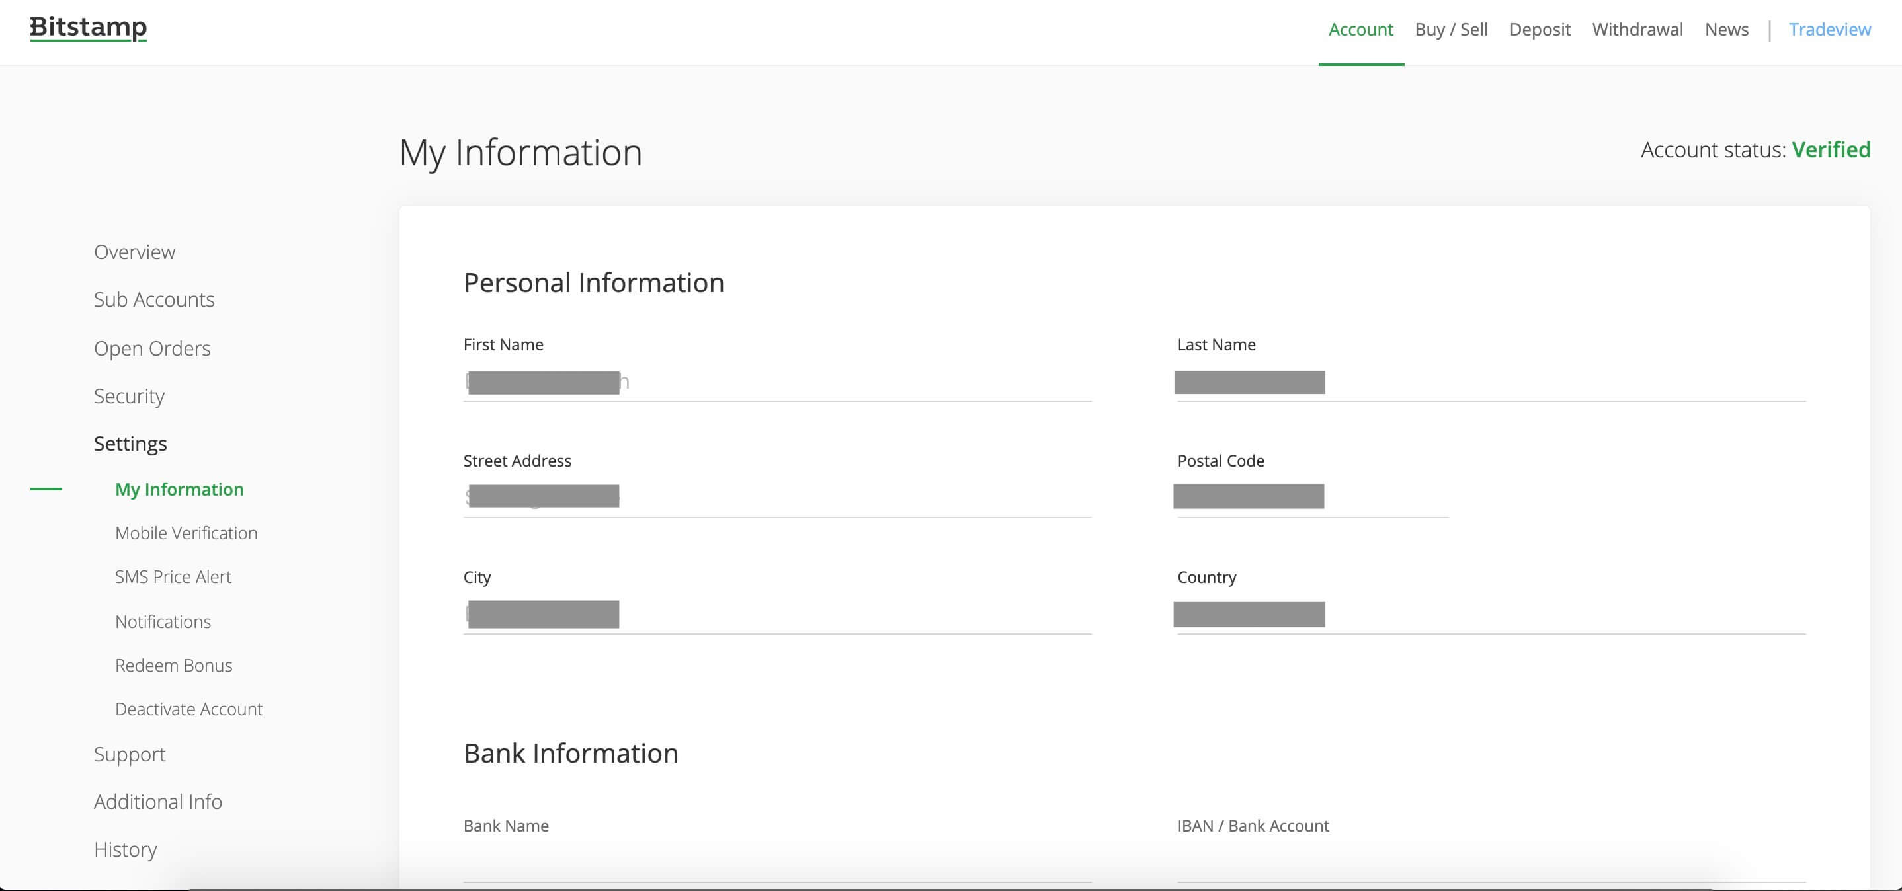Open Mobile Verification settings
Screen dimensions: 1902x891
pos(186,533)
